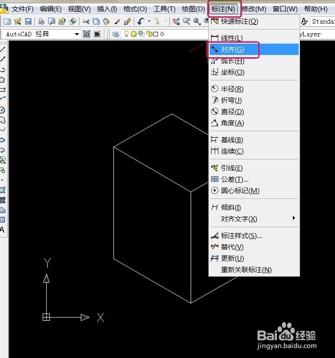
Task: Toggle layer 0 lock padlock icon
Action: tap(149, 34)
